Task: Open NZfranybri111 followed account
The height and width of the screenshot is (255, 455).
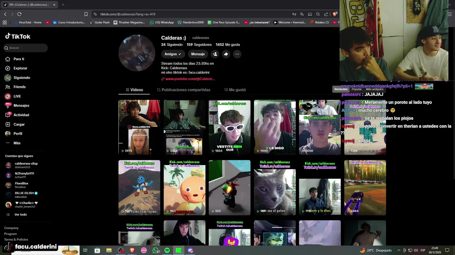Action: point(20,175)
